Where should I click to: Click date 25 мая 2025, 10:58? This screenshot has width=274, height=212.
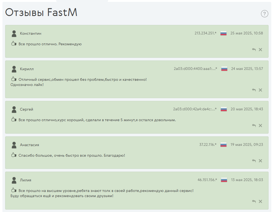coord(247,33)
